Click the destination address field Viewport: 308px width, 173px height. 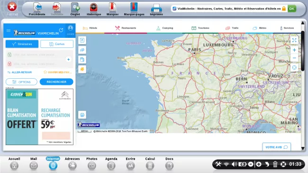[x=36, y=64]
